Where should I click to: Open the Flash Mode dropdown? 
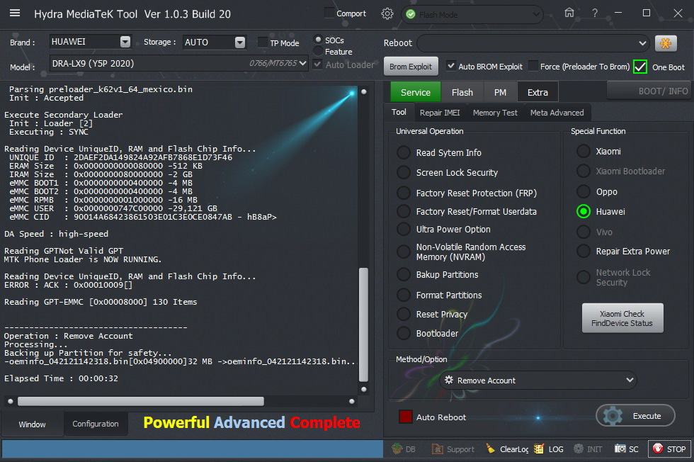pyautogui.click(x=536, y=15)
